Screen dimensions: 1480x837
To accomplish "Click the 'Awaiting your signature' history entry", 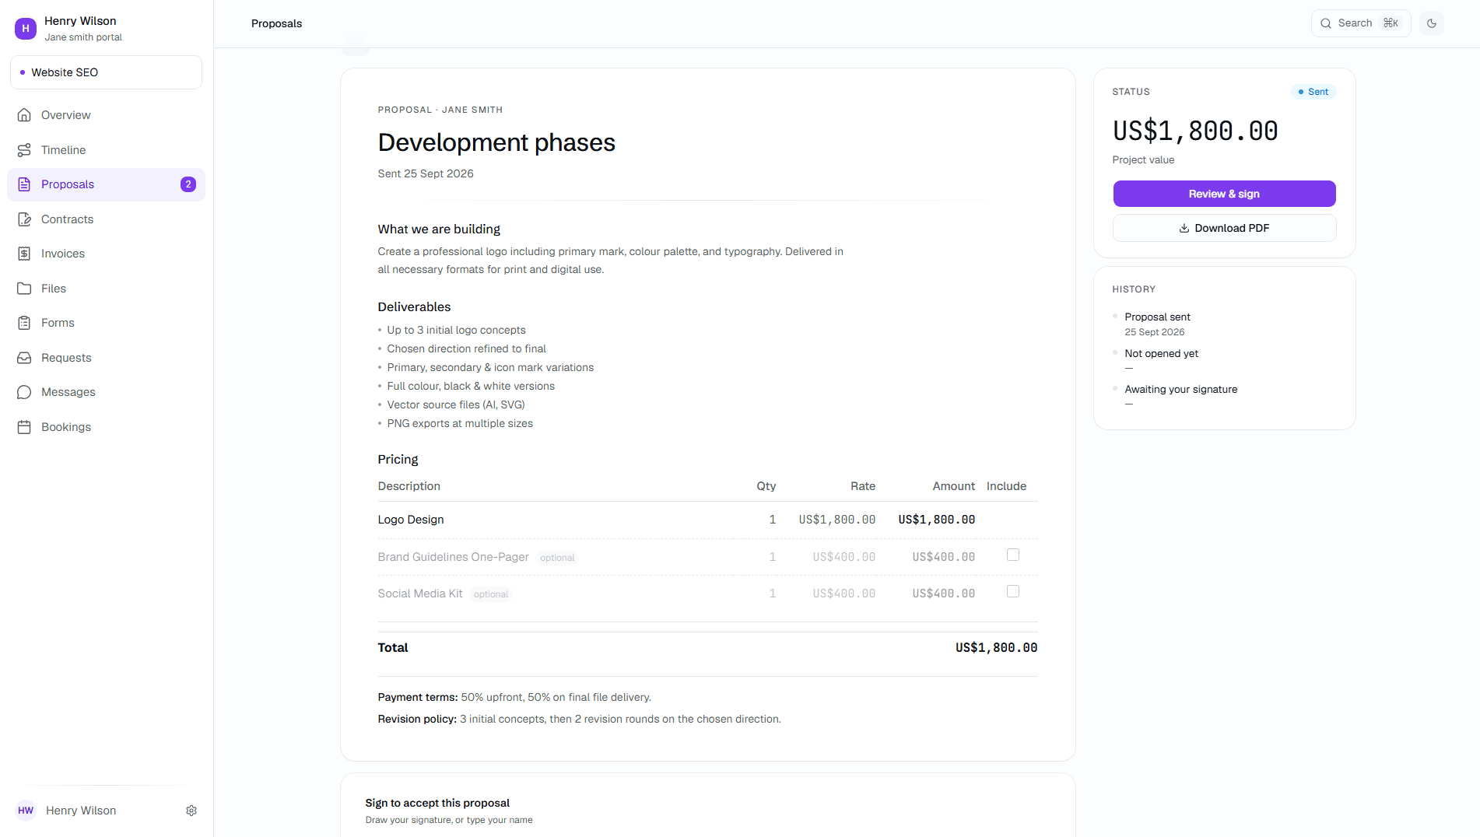I will pyautogui.click(x=1180, y=389).
